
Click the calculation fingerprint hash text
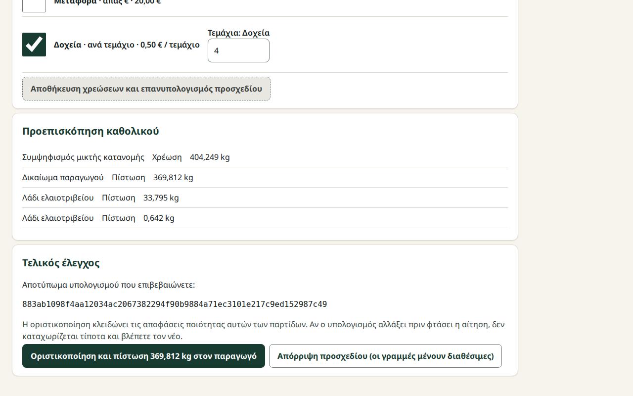(x=175, y=304)
